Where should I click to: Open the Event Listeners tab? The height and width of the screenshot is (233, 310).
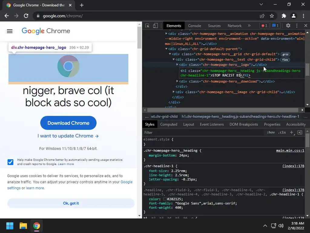[212, 124]
